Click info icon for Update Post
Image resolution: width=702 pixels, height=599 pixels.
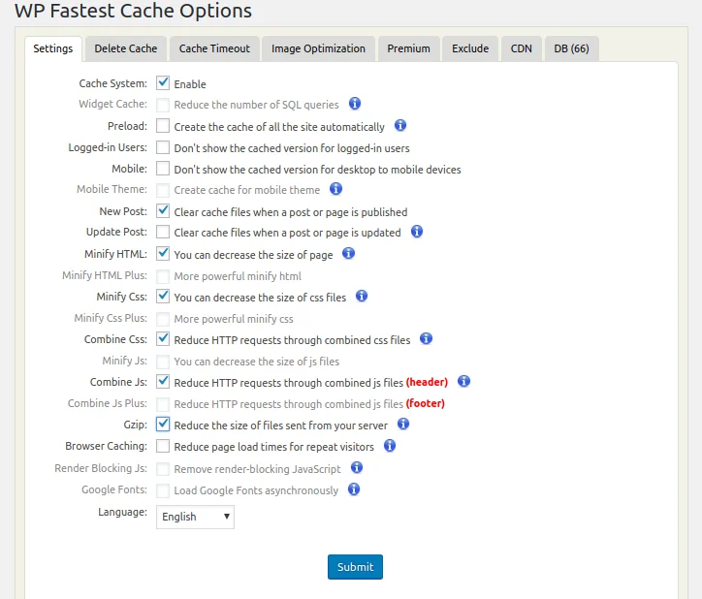[x=417, y=232]
